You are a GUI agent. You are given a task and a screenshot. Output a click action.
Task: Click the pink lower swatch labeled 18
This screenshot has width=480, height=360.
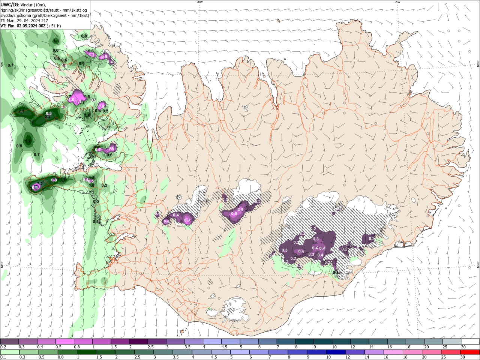[412, 352]
